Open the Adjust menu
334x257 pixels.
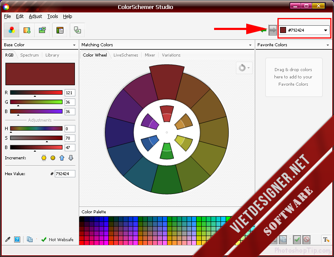click(x=36, y=16)
